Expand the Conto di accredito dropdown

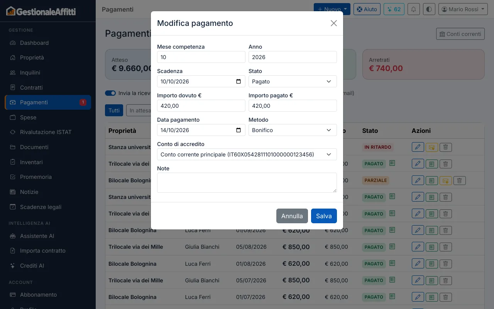point(247,154)
